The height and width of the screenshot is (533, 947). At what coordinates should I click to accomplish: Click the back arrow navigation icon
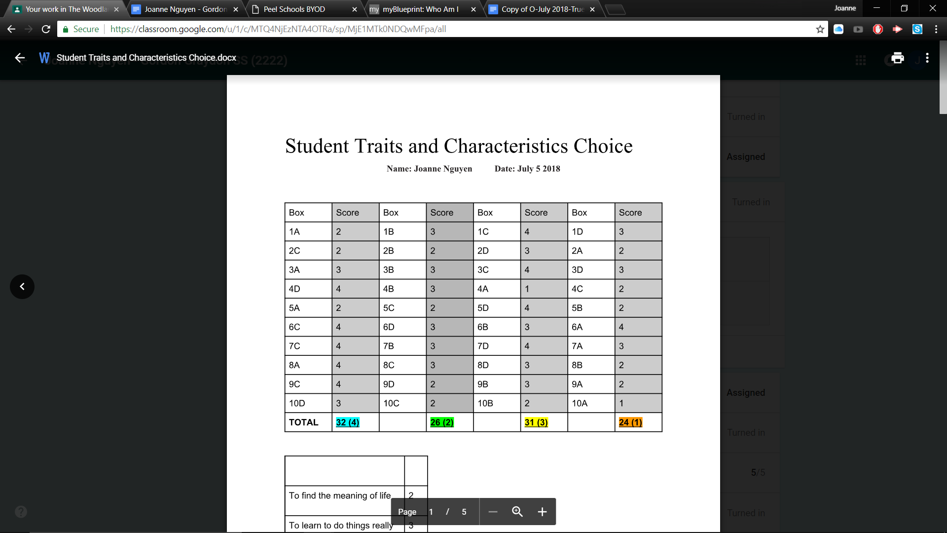[18, 58]
